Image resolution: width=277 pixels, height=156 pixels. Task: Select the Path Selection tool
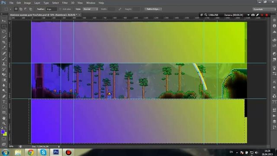point(4,107)
